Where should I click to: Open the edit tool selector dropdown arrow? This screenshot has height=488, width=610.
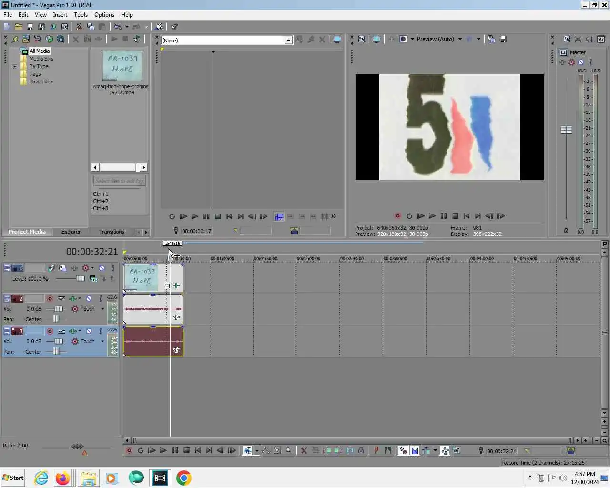coord(257,450)
